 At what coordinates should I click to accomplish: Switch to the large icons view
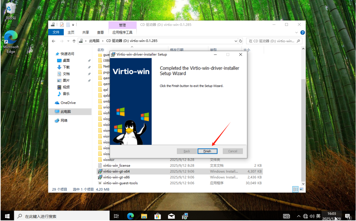tap(301, 189)
